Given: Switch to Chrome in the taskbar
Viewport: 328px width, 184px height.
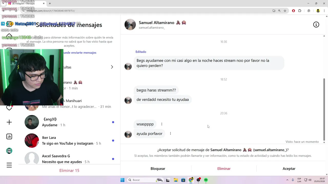Looking at the screenshot, I should pyautogui.click(x=191, y=180).
